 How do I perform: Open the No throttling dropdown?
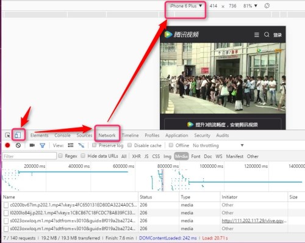pos(218,145)
